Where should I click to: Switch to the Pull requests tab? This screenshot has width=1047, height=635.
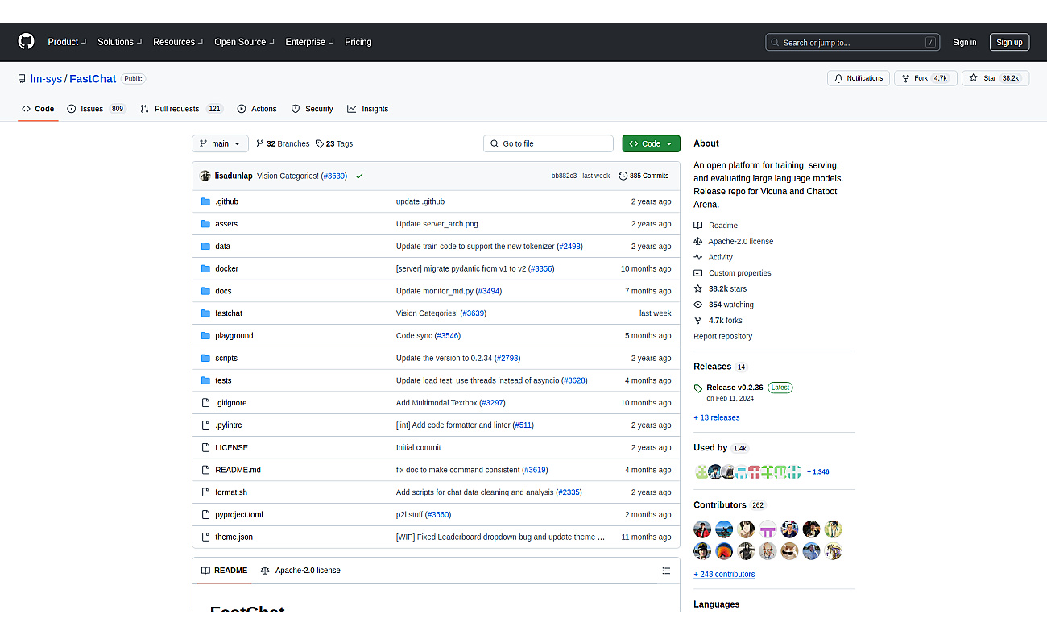180,109
